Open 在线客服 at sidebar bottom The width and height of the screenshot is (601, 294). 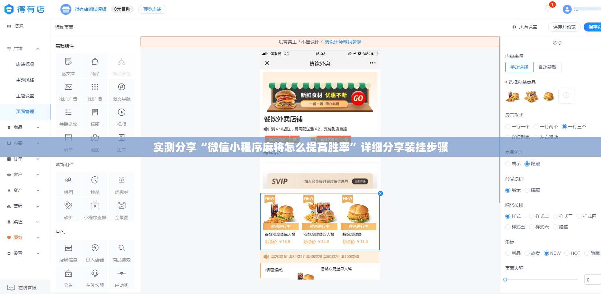(x=25, y=288)
